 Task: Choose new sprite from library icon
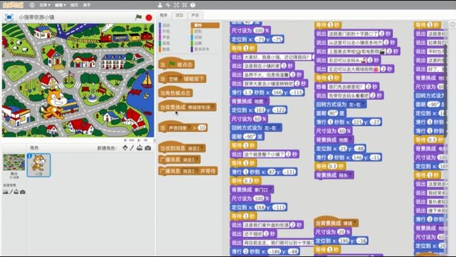click(x=125, y=148)
